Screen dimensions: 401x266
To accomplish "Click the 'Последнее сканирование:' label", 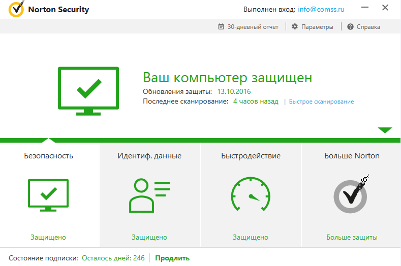I will coord(186,102).
